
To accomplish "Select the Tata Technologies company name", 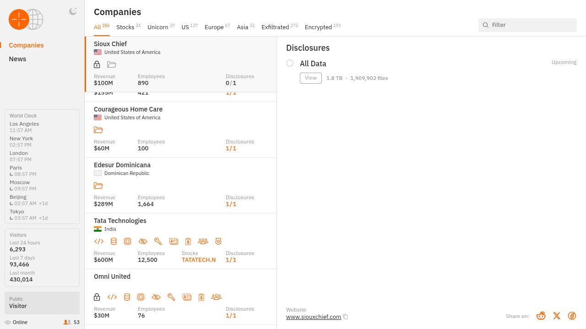I will coord(120,221).
